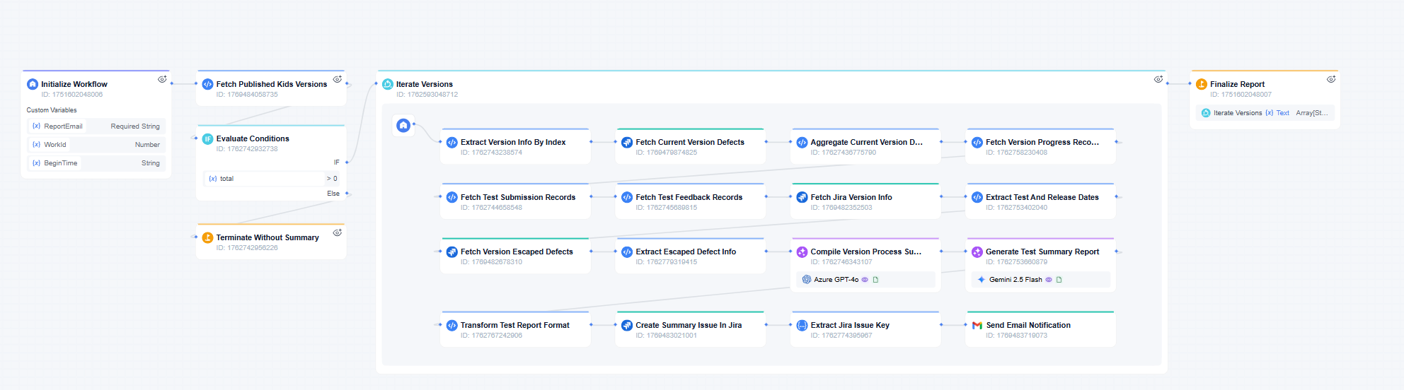The height and width of the screenshot is (390, 1404).
Task: Click the Iterate Versions loop icon
Action: pos(387,84)
